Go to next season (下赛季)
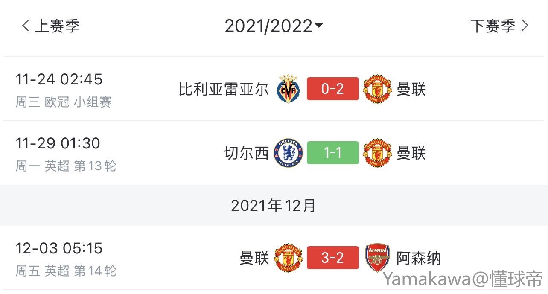548x294 pixels. [x=499, y=26]
